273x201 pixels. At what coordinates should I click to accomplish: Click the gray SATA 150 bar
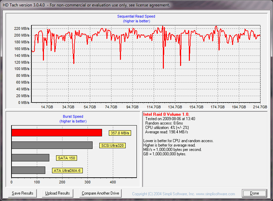click(x=30, y=158)
